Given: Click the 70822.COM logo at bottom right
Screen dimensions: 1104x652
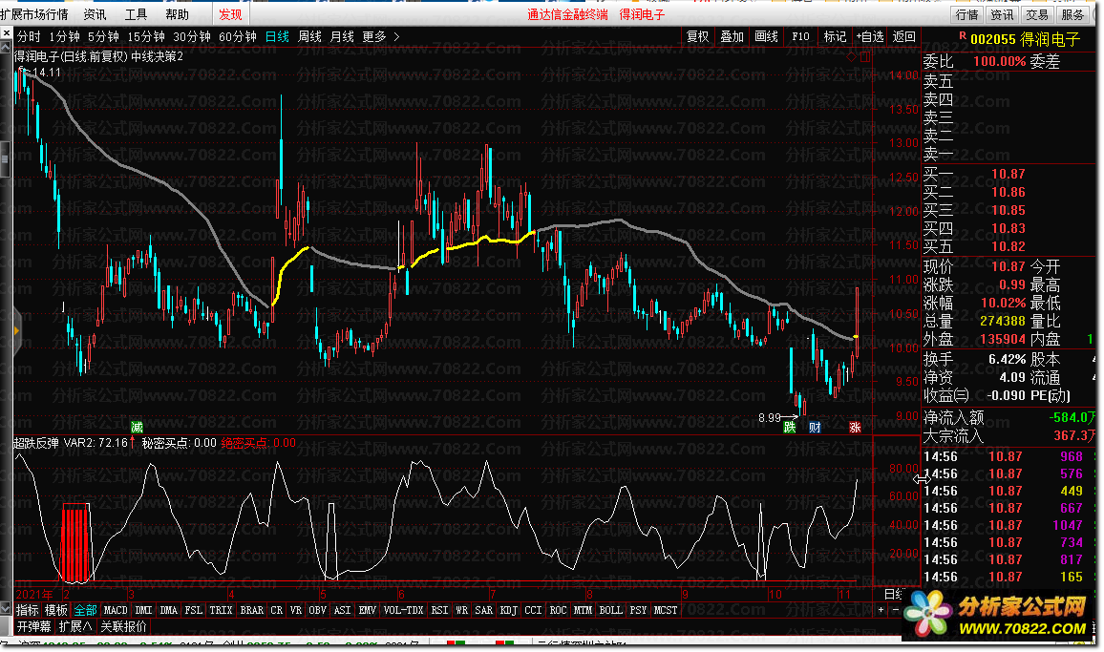Looking at the screenshot, I should (x=996, y=614).
